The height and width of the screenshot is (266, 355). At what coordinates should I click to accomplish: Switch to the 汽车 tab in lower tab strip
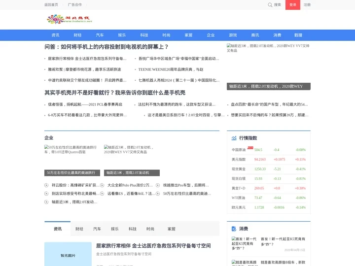coord(97,229)
